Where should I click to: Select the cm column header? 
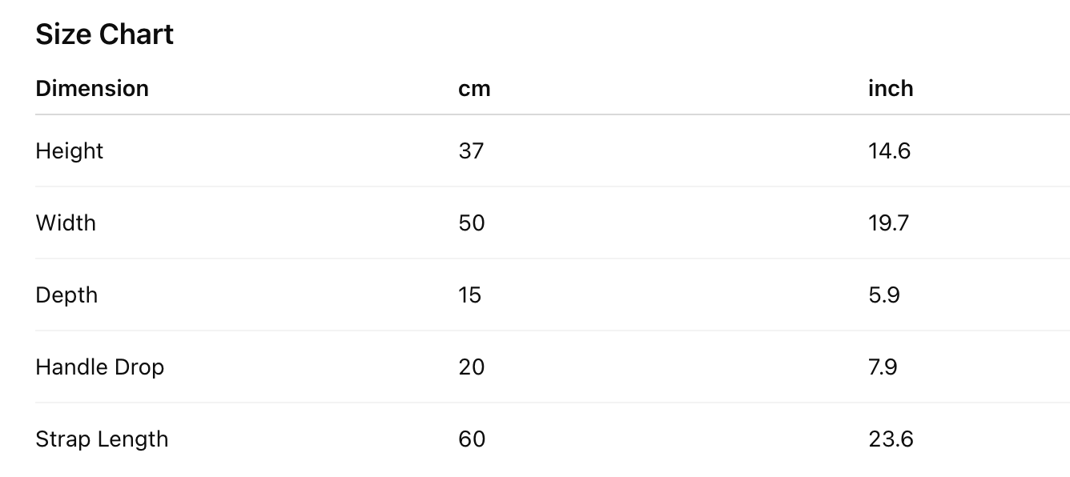(474, 88)
